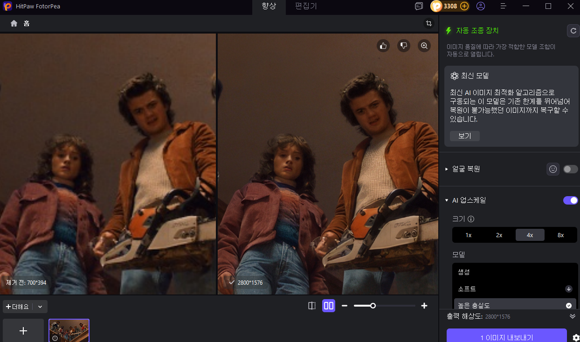
Task: Select the crop tool icon
Action: (x=428, y=23)
